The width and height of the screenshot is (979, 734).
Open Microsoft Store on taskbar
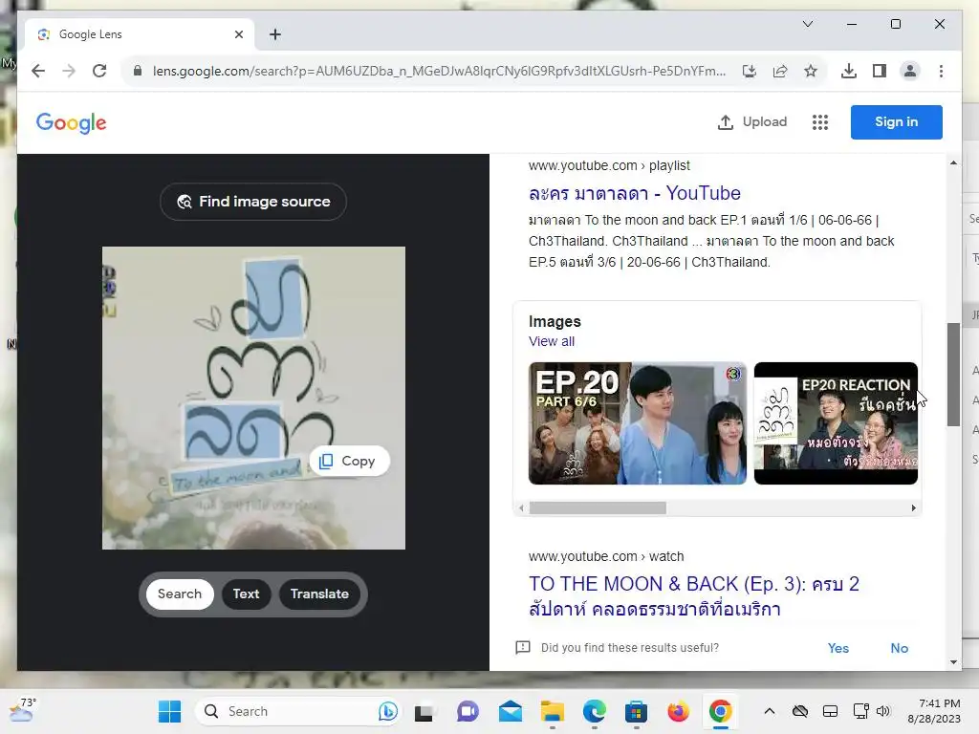[636, 711]
